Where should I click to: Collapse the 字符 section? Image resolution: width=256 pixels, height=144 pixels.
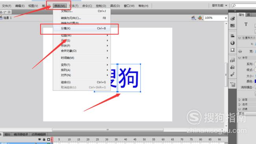click(239, 58)
